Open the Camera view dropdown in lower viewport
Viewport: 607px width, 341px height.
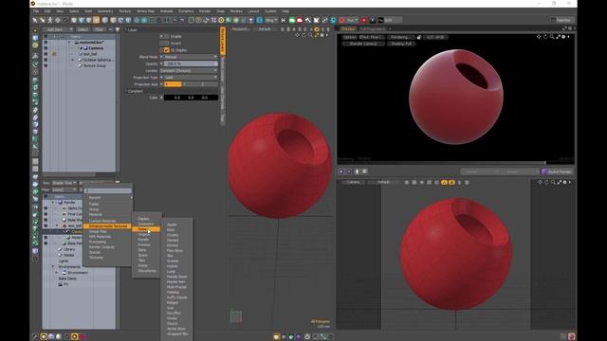(x=353, y=182)
